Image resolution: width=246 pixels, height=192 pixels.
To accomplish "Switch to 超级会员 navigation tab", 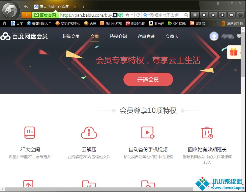I will pyautogui.click(x=71, y=36).
